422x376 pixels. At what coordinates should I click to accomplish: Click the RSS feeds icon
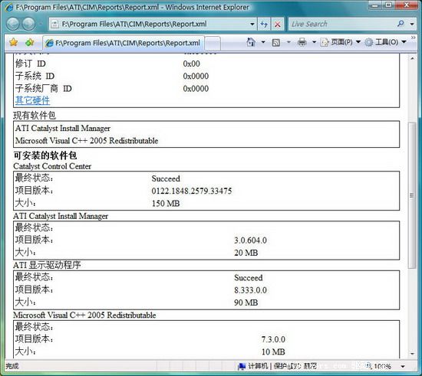pyautogui.click(x=276, y=42)
